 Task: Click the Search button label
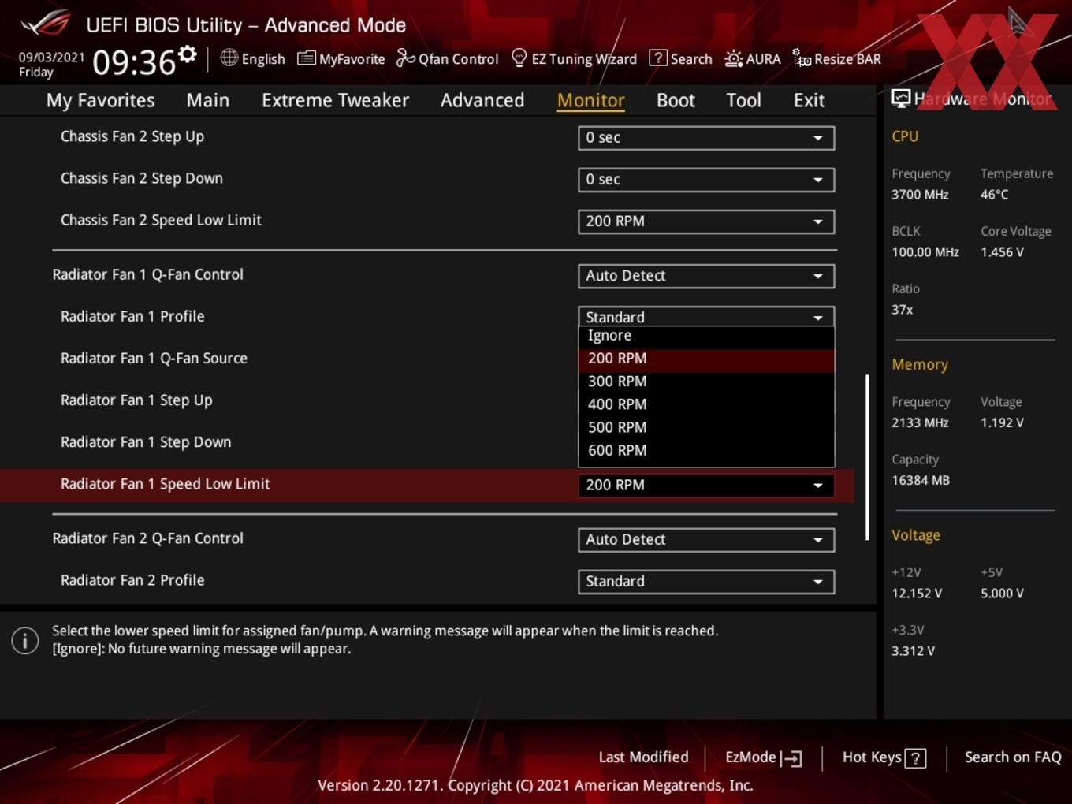[691, 59]
